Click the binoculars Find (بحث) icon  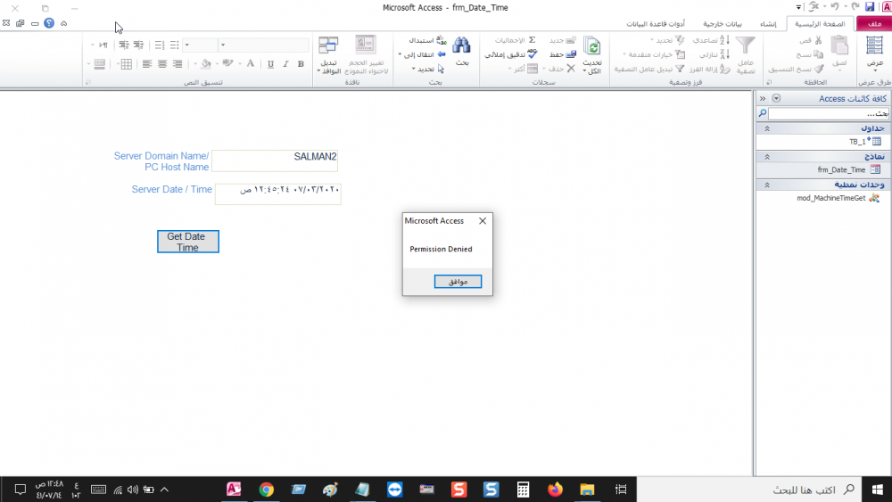point(461,45)
